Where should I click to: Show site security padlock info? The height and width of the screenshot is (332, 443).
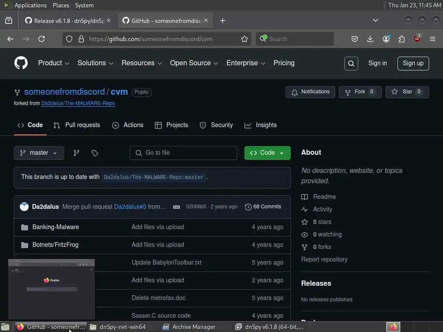81,39
